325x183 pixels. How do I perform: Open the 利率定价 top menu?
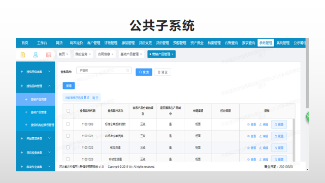76,43
